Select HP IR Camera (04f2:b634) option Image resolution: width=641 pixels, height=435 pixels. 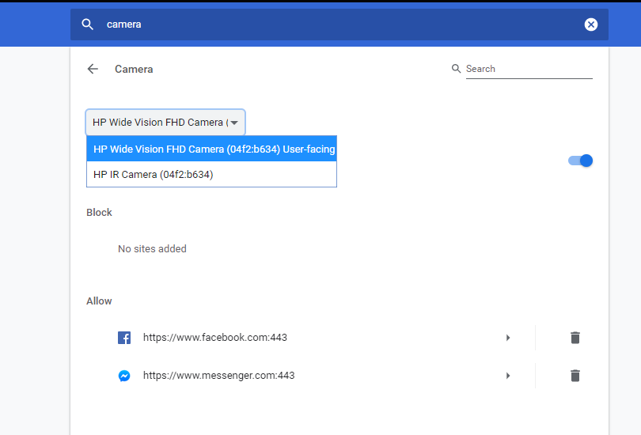pos(212,175)
